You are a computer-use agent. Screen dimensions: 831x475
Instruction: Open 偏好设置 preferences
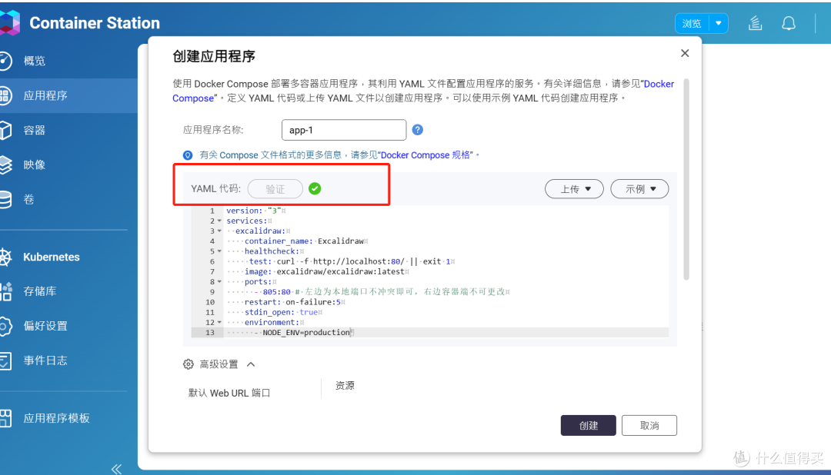coord(45,326)
